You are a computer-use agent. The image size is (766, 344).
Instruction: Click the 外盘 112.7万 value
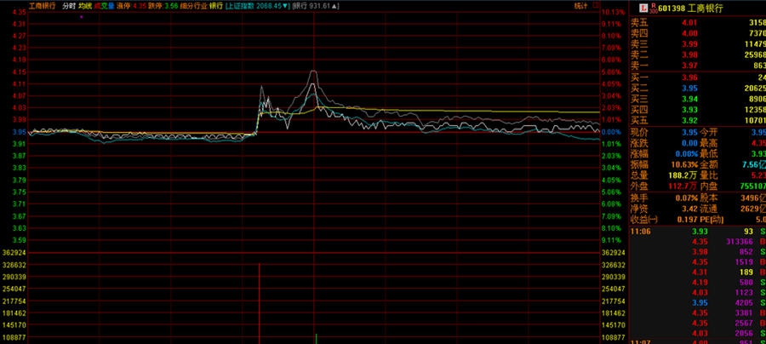(682, 186)
